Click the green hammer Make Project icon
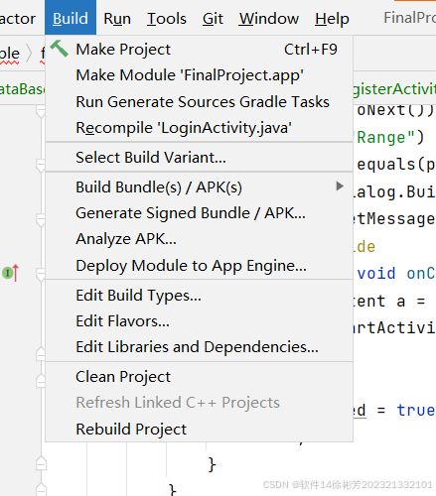 tap(60, 49)
